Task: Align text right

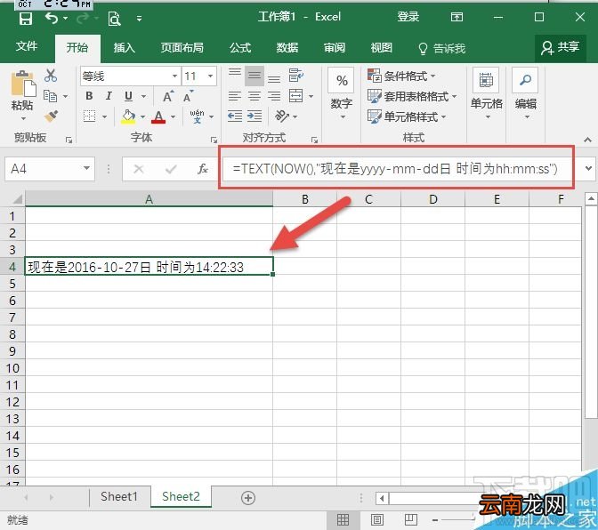Action: point(274,96)
